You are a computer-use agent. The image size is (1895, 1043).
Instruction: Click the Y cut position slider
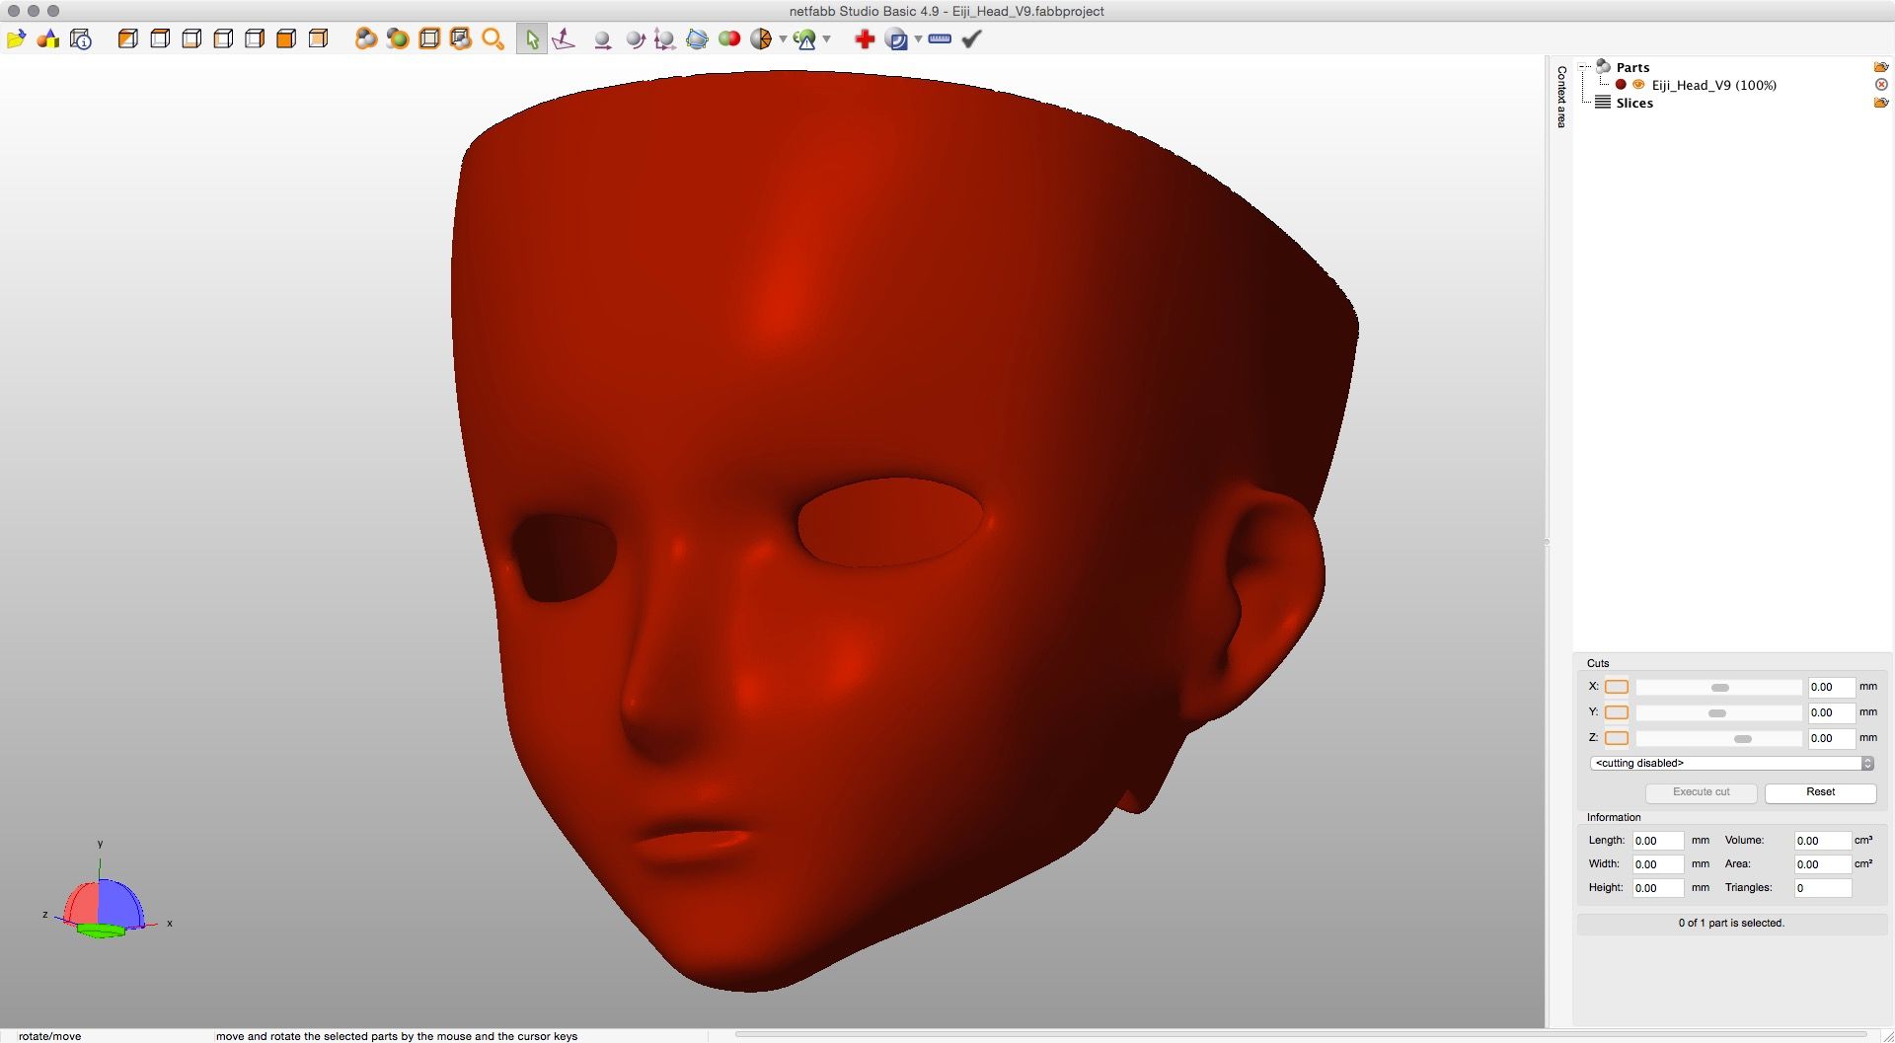tap(1718, 712)
